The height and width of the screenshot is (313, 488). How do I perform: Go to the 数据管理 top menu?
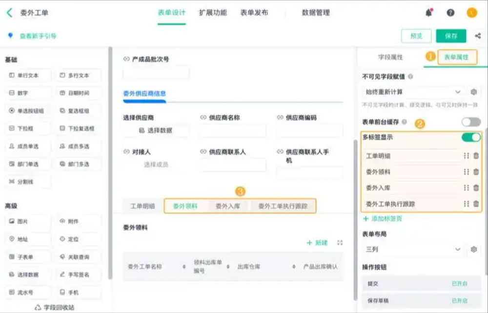tap(316, 13)
